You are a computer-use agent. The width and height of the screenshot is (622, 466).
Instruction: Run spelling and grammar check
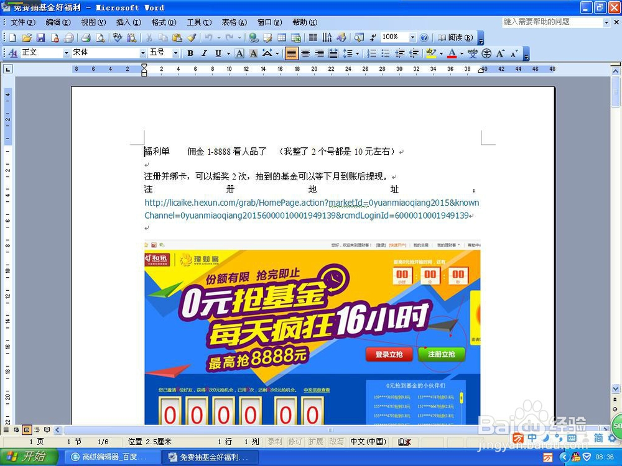click(x=117, y=38)
